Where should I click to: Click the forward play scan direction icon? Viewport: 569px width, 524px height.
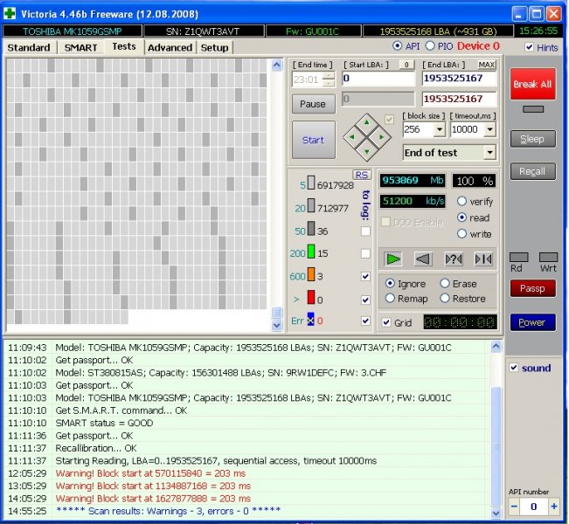click(394, 259)
